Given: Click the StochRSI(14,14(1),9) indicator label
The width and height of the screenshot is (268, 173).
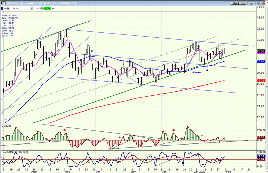Looking at the screenshot, I should click(13, 153).
